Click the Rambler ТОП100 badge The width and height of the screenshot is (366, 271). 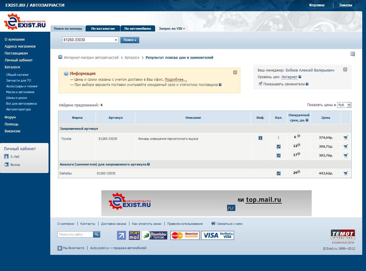pos(155,235)
